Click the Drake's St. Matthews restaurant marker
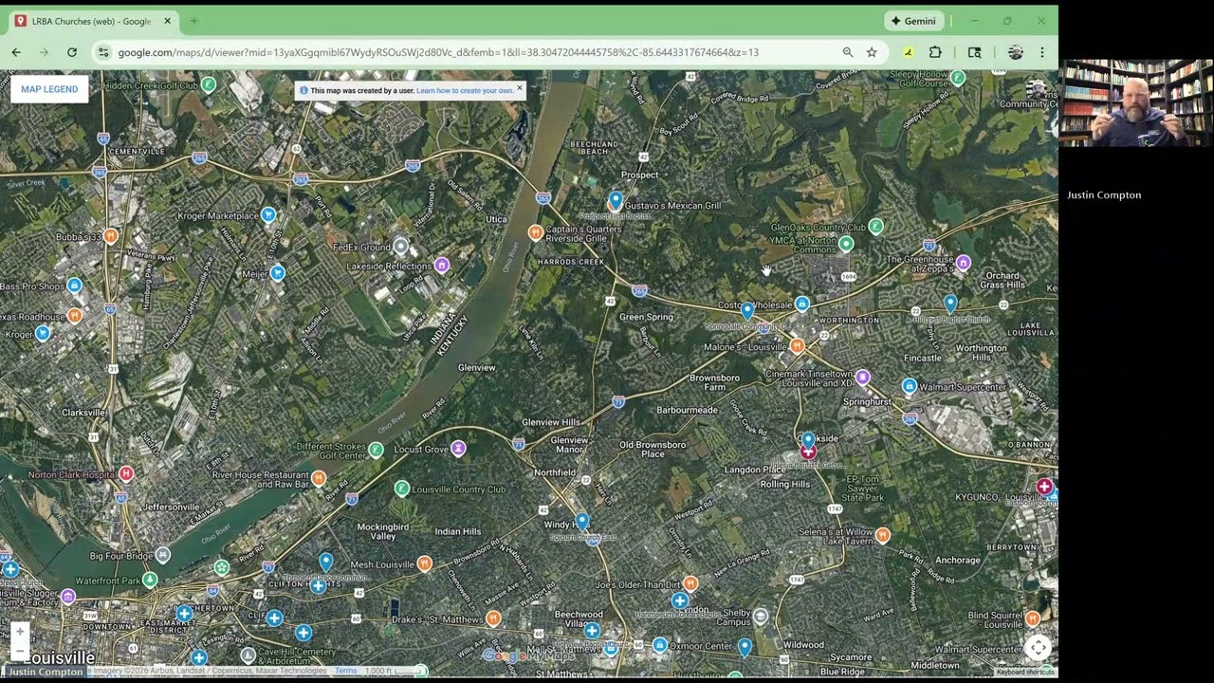 point(493,618)
